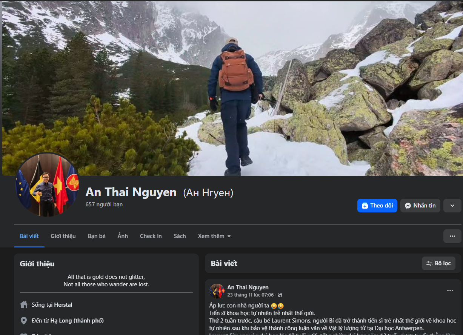Go to the Ảnh tab

click(123, 236)
